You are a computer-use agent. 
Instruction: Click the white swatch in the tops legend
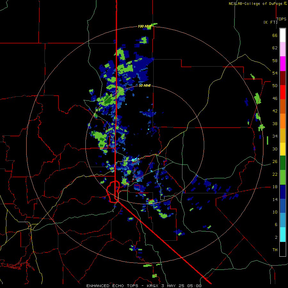coord(283,35)
